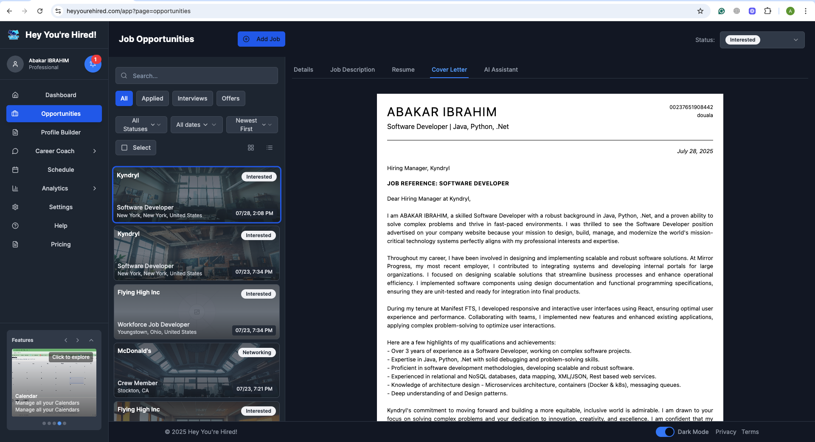This screenshot has width=815, height=442.
Task: Open the All Statuses dropdown
Action: [x=141, y=125]
